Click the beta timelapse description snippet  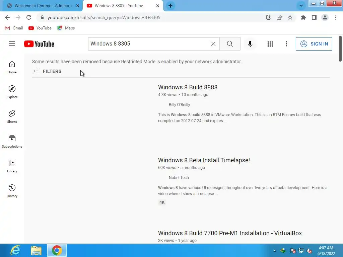point(243,190)
